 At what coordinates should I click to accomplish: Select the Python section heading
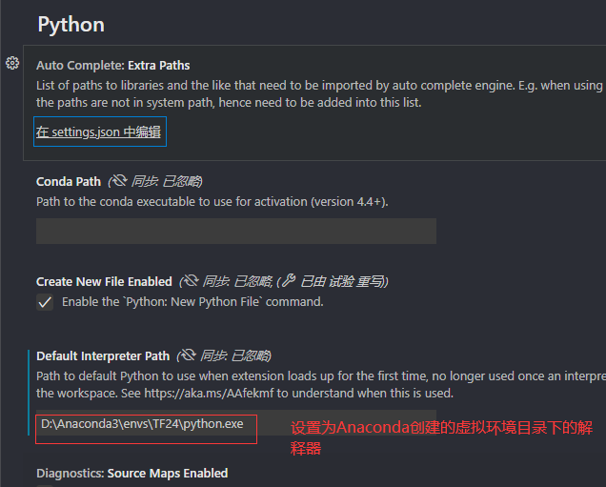(71, 25)
